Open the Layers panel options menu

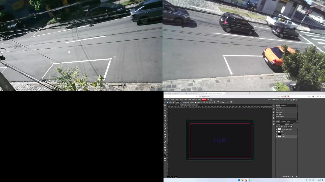tap(297, 121)
